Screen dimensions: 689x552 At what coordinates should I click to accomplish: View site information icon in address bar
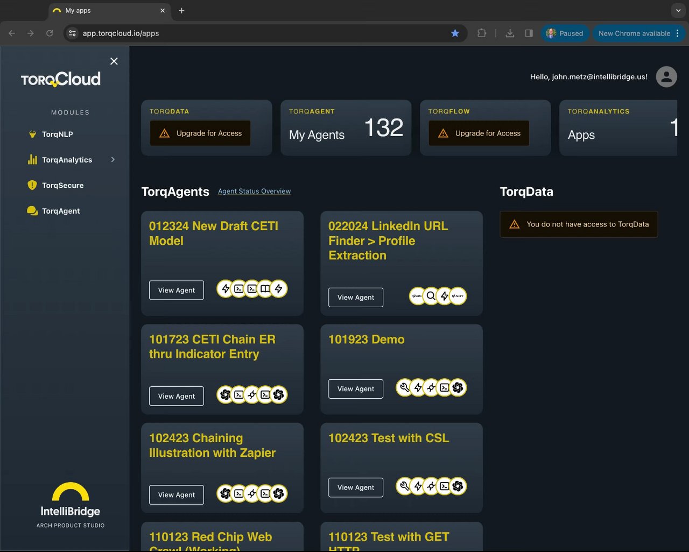point(72,33)
